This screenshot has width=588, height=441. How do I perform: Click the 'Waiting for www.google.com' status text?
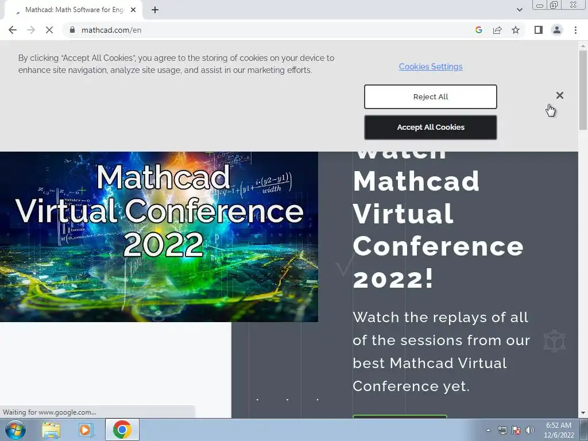(x=49, y=412)
